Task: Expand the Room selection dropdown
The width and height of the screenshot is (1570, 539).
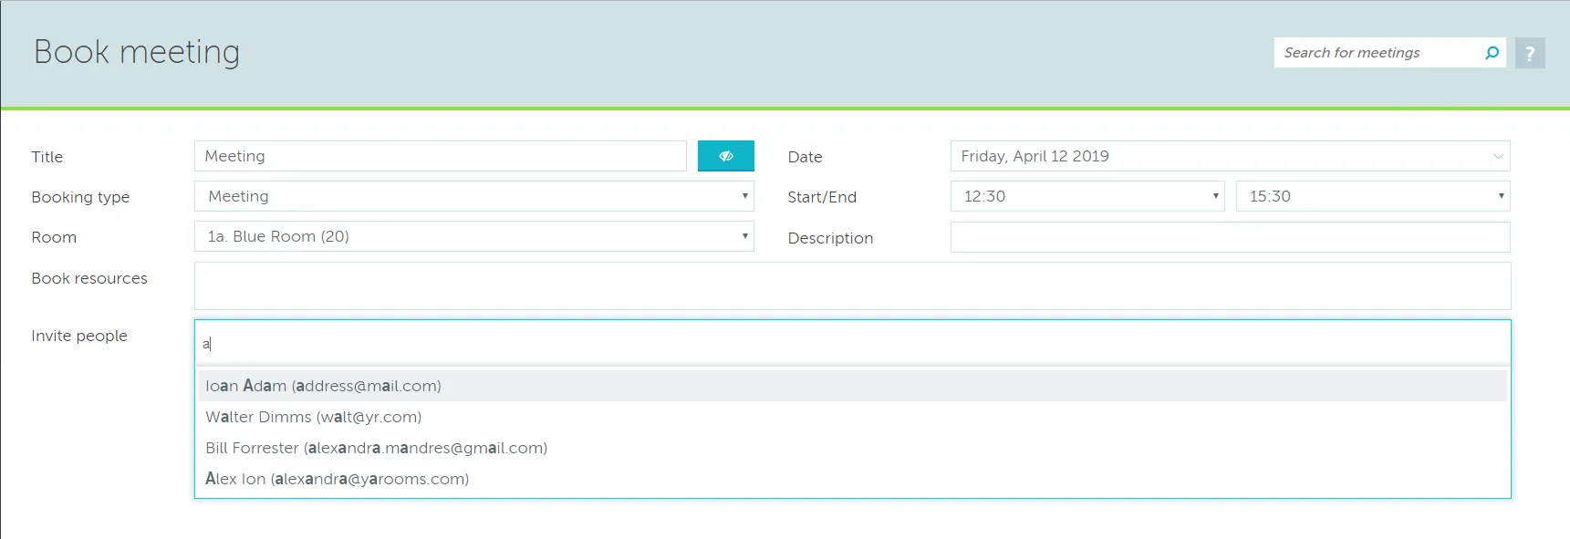Action: click(x=473, y=236)
